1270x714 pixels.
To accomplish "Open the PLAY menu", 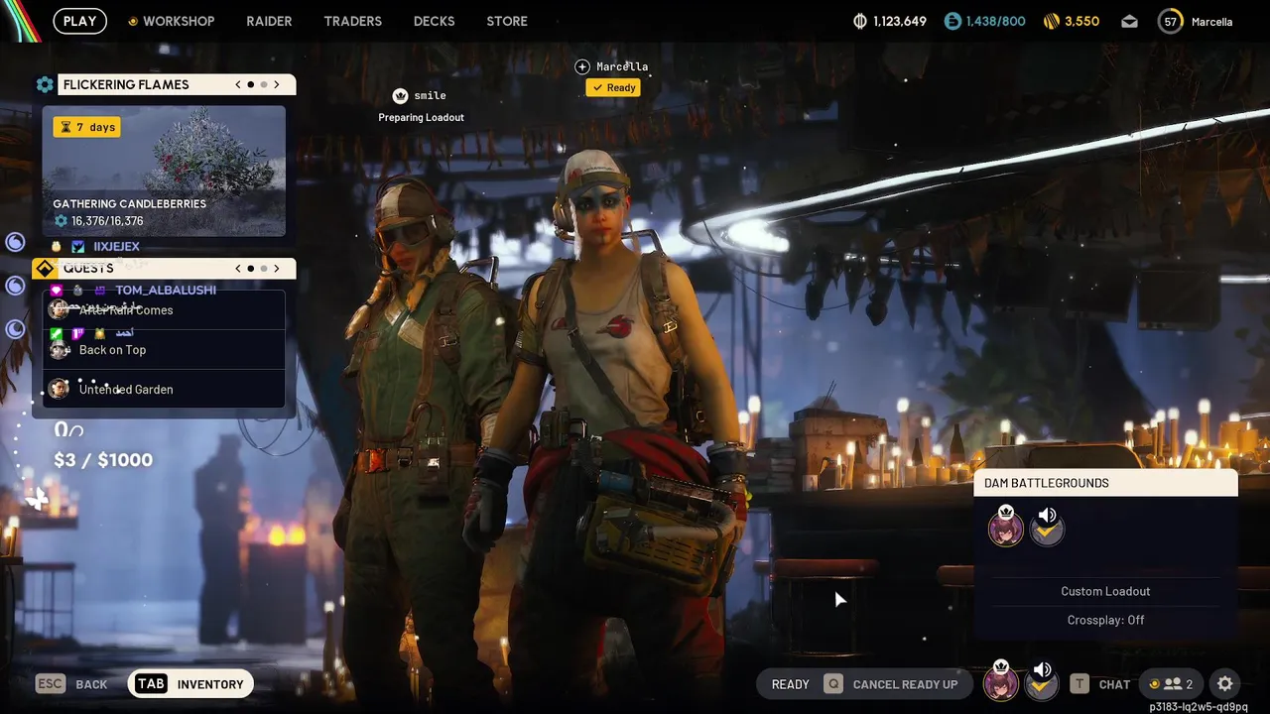I will pyautogui.click(x=79, y=21).
